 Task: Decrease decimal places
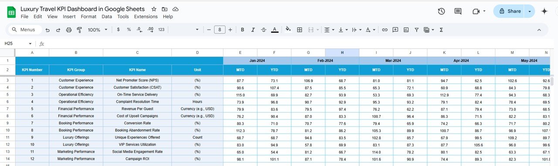pyautogui.click(x=139, y=30)
